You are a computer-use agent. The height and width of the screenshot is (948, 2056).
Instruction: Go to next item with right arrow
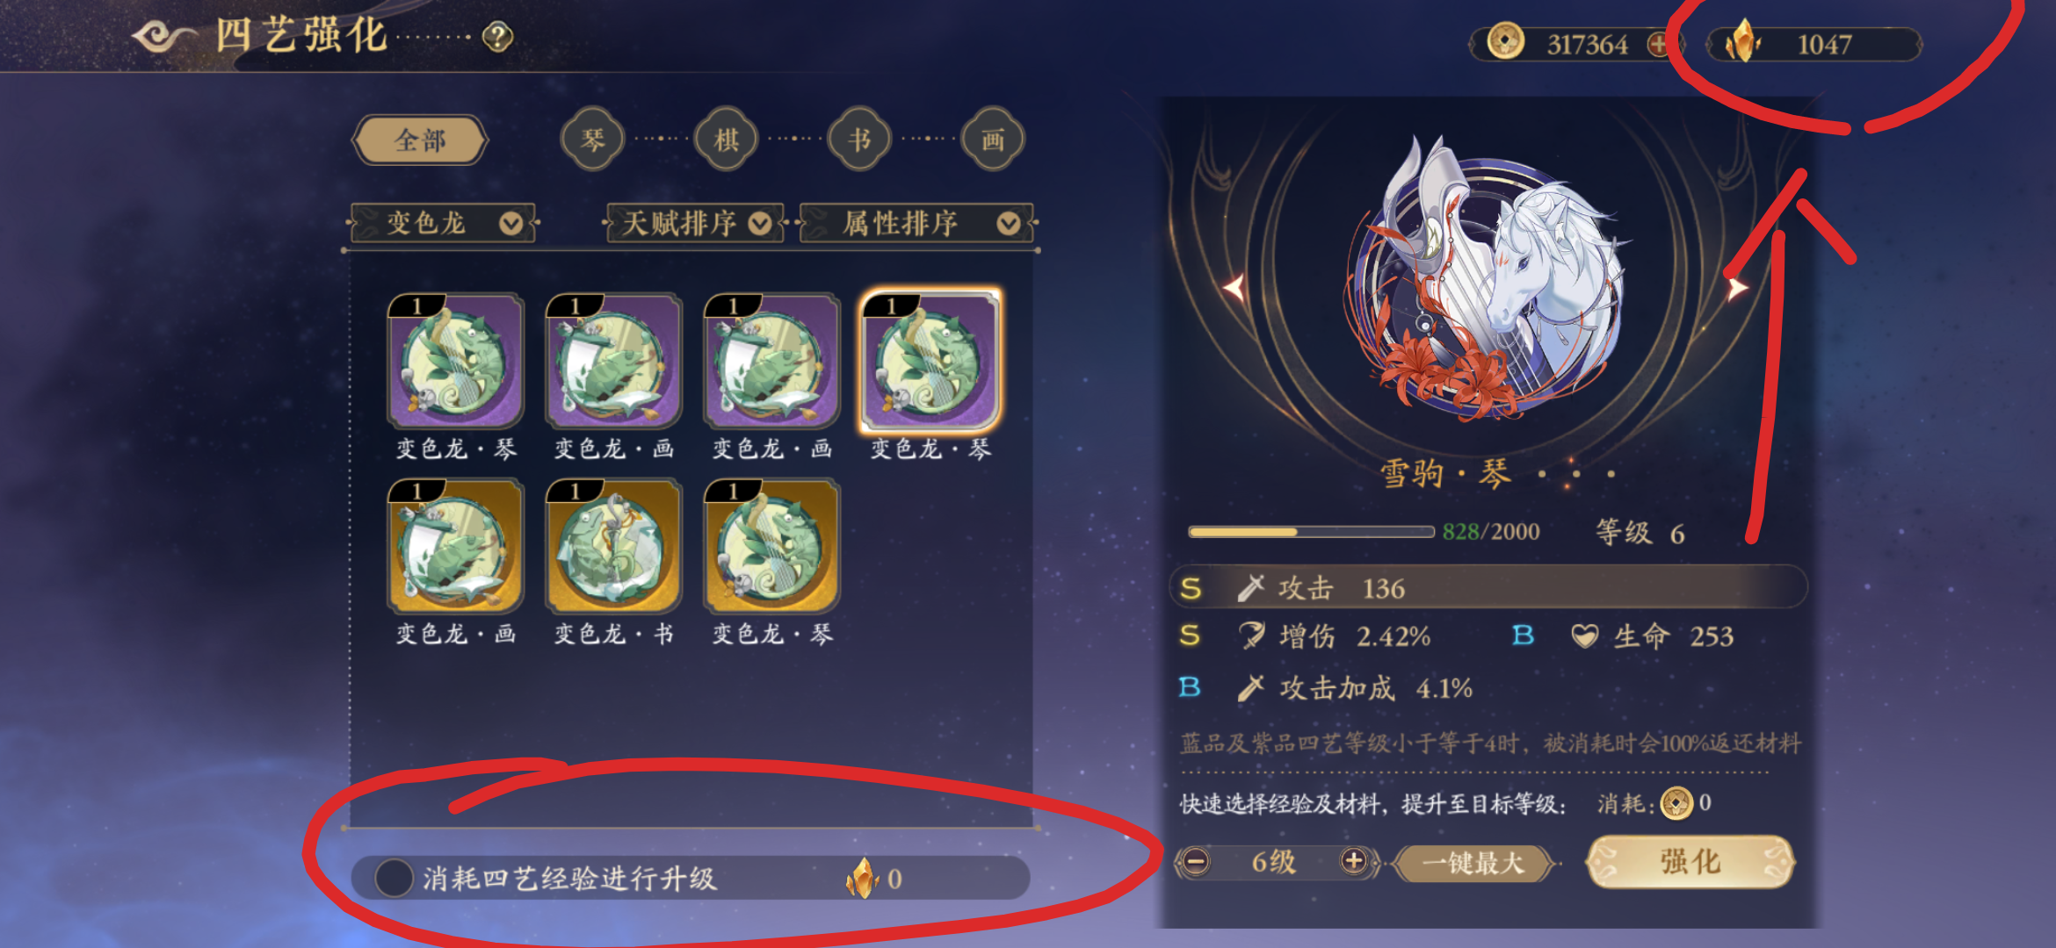point(1736,287)
